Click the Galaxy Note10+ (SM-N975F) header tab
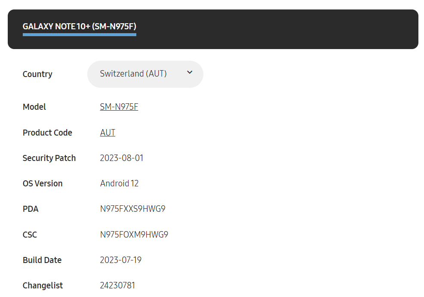 (x=80, y=27)
